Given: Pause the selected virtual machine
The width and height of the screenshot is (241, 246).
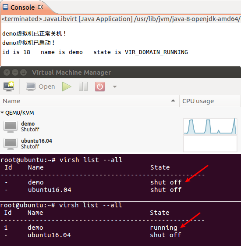Looking at the screenshot, I should click(x=83, y=86).
